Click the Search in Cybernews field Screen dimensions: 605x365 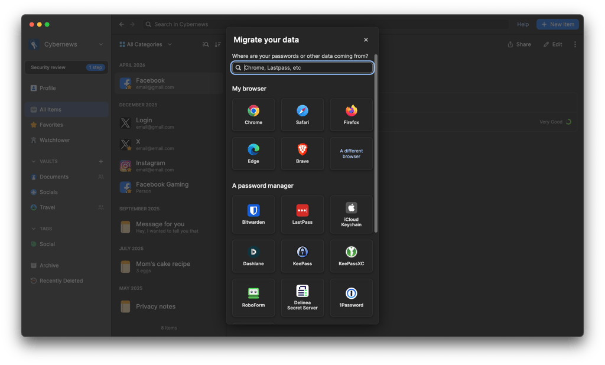(x=325, y=24)
